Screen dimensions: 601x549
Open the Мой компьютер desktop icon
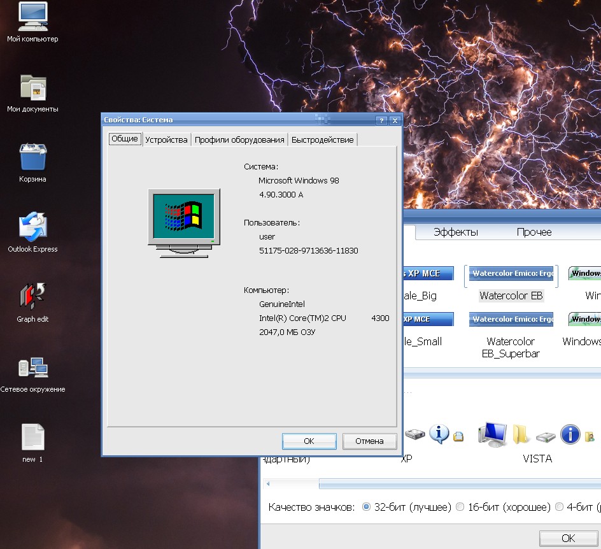(32, 17)
